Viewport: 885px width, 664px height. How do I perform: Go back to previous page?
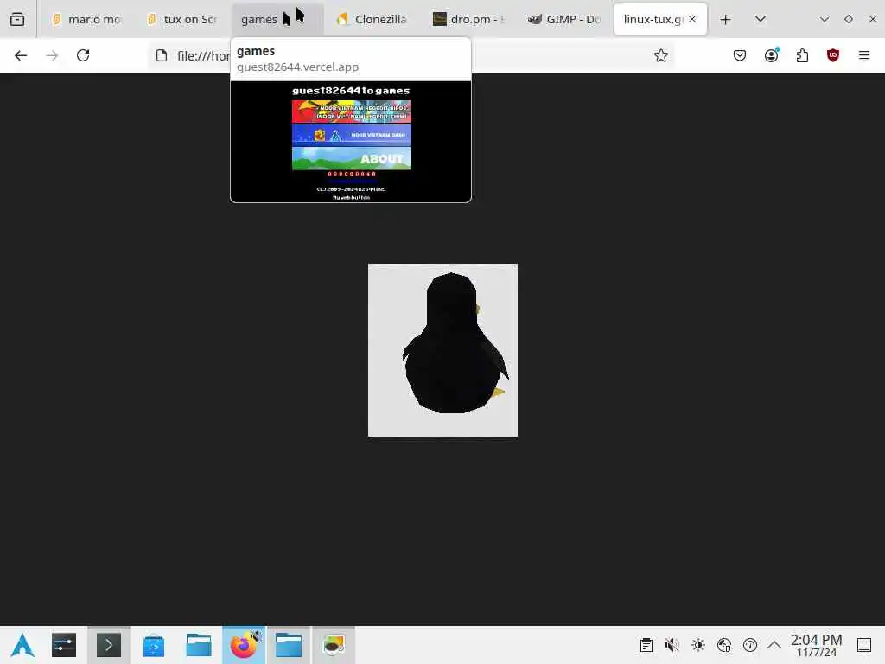(x=21, y=55)
